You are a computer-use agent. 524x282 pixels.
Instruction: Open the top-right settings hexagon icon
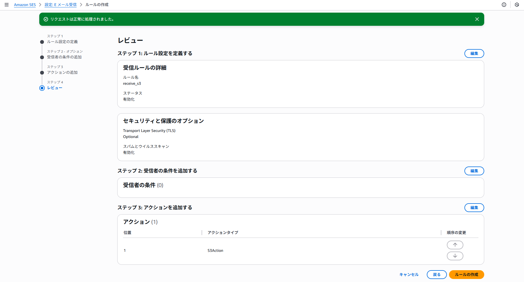[x=517, y=5]
